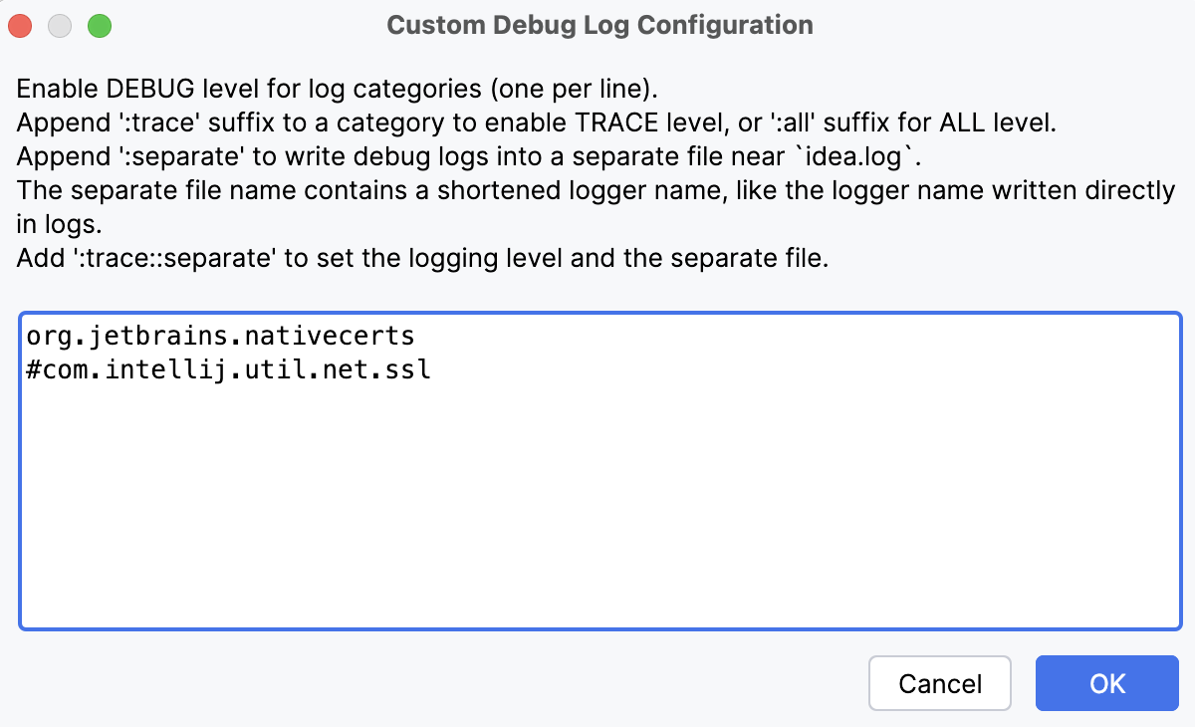
Task: Click inside the log categories text area
Action: click(x=597, y=468)
